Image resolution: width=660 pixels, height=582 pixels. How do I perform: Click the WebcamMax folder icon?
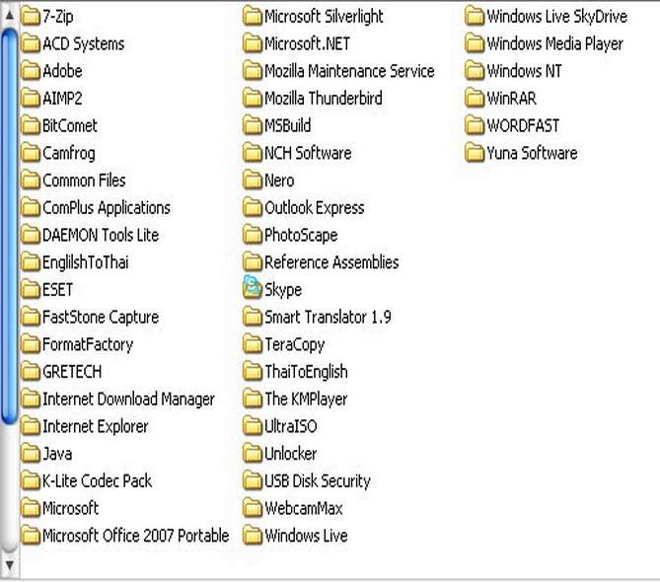(253, 508)
